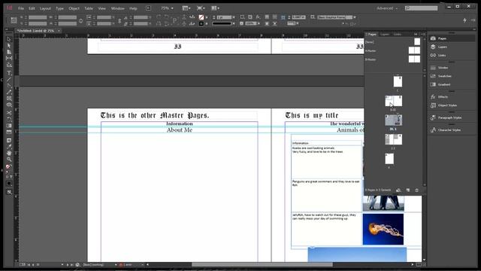
Task: Click the fill color swatch in control bar
Action: click(x=201, y=17)
